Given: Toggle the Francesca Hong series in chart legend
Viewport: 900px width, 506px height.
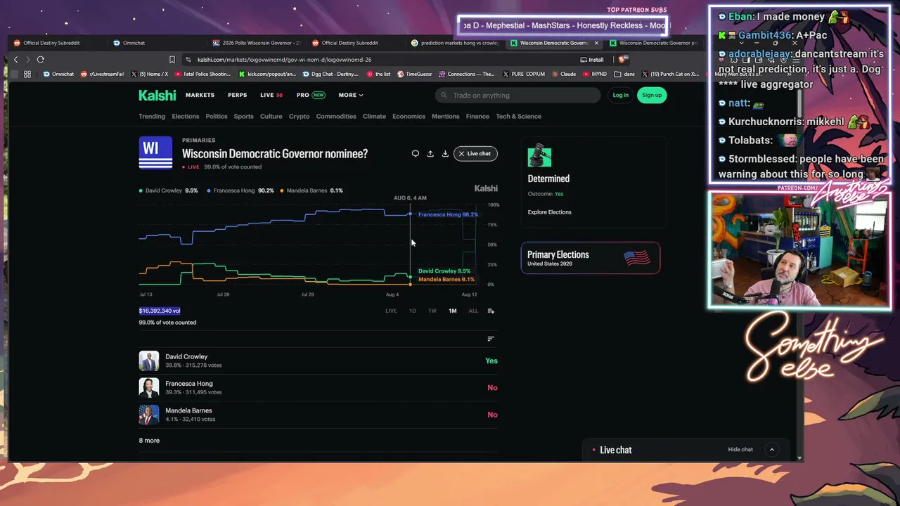Looking at the screenshot, I should [240, 190].
